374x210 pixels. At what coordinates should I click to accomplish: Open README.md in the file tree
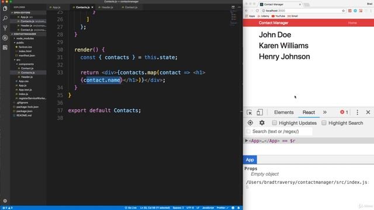pos(23,116)
